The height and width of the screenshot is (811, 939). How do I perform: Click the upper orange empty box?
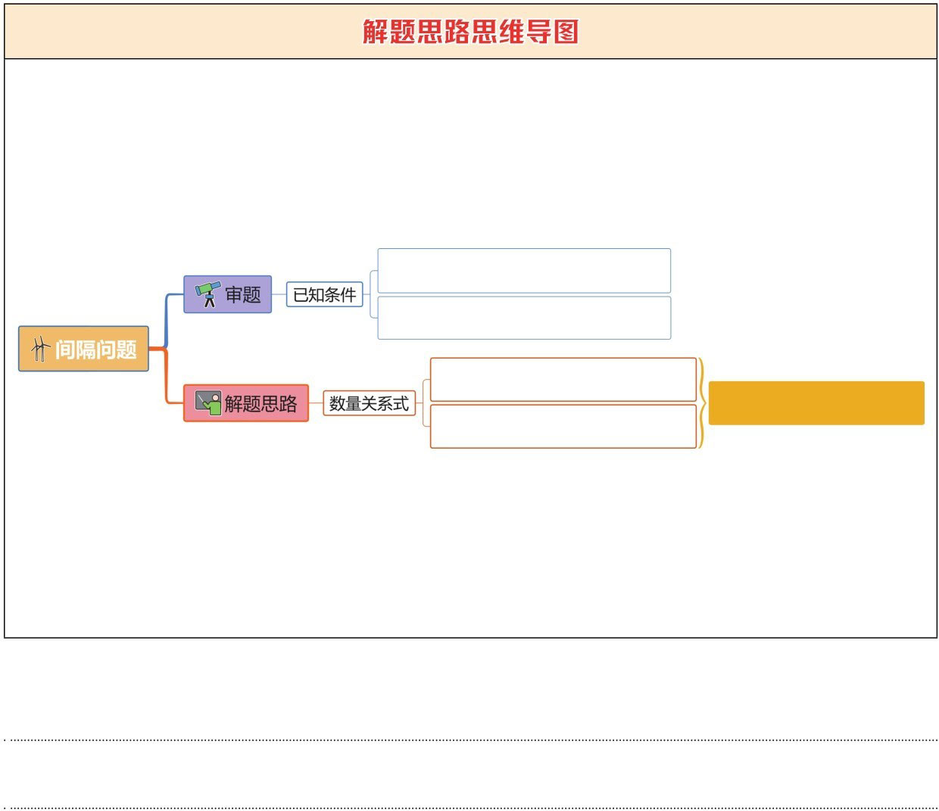click(563, 379)
